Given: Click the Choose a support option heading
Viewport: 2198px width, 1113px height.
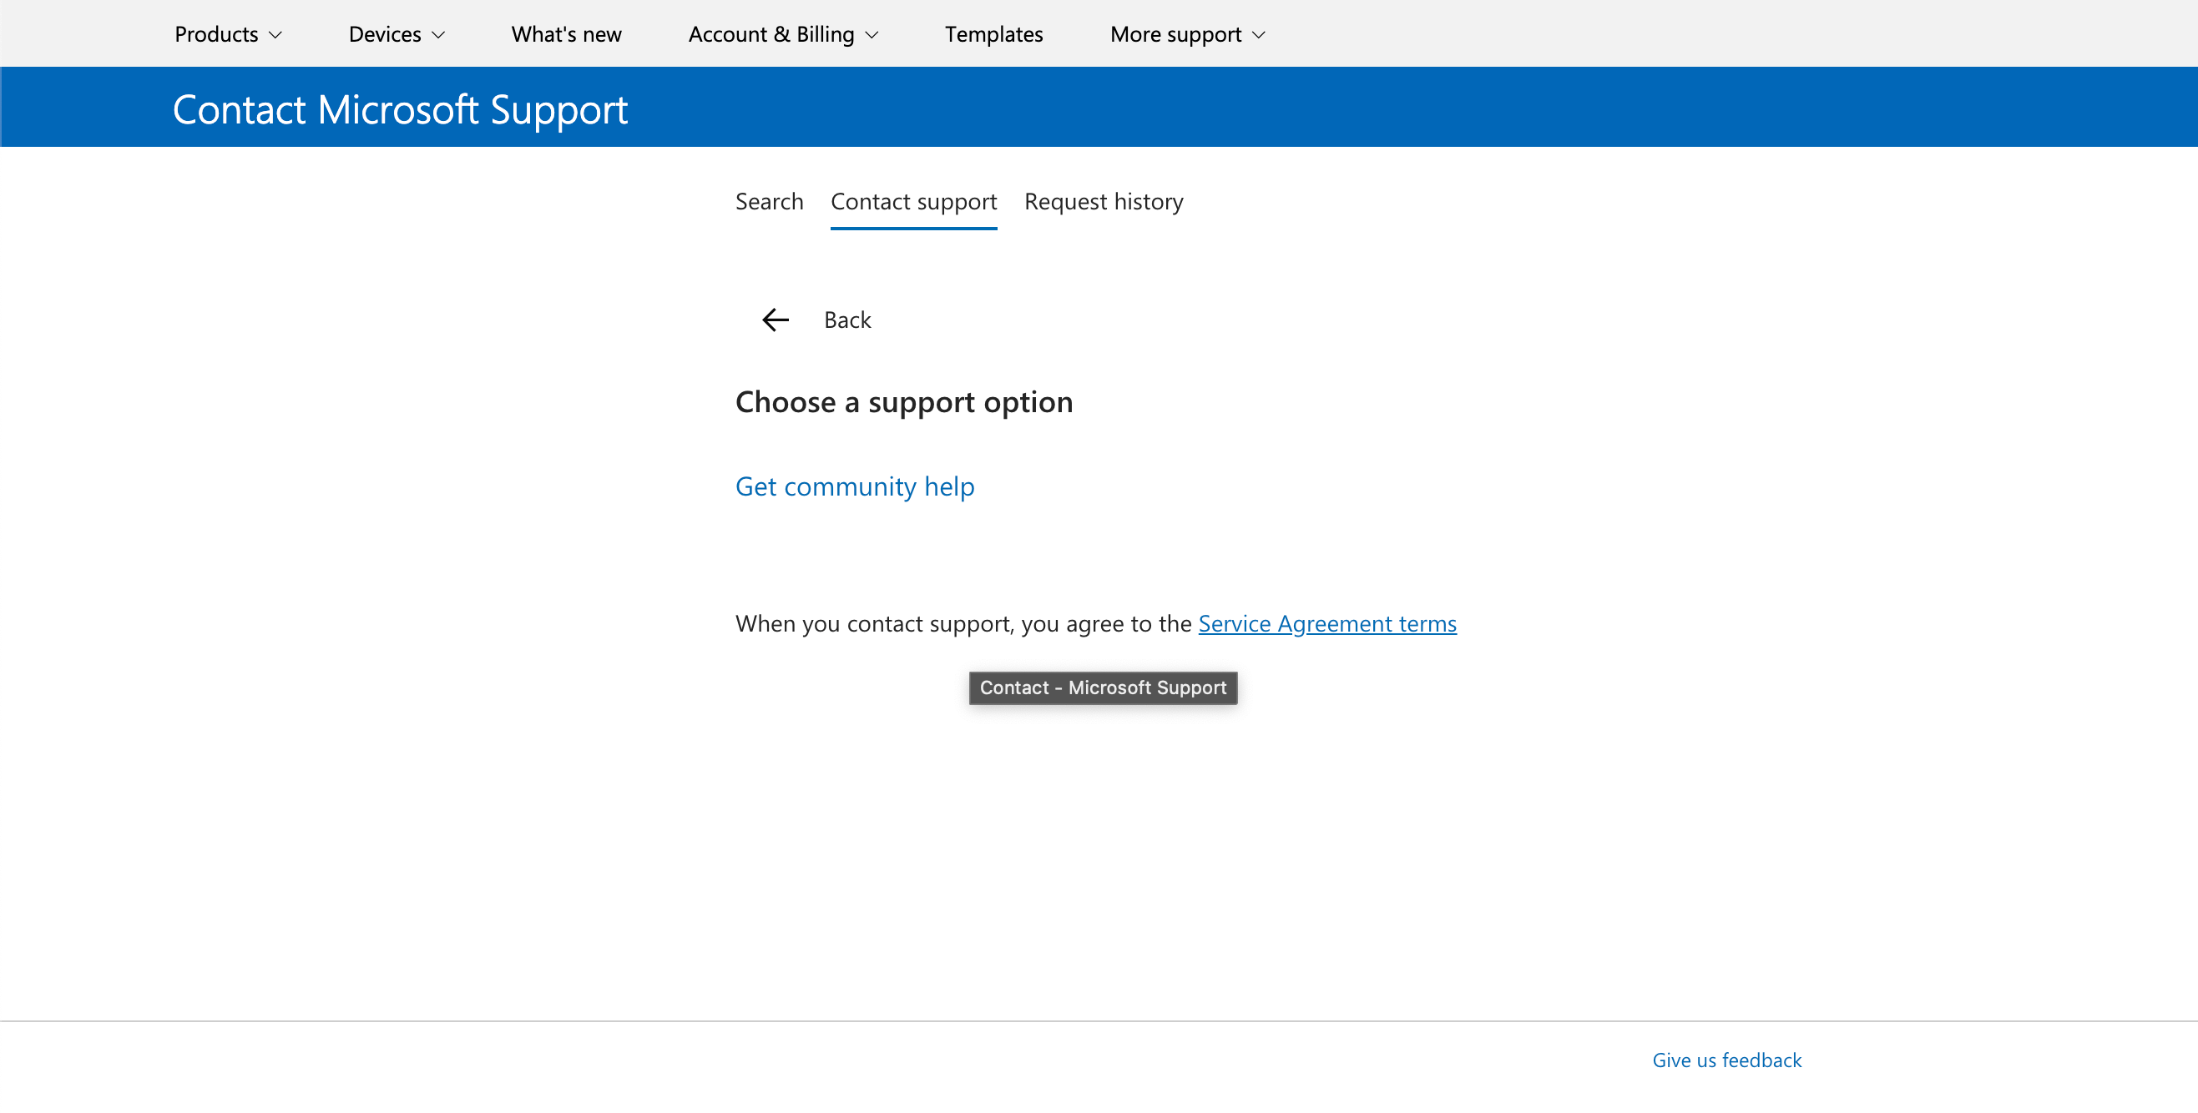Looking at the screenshot, I should point(903,401).
